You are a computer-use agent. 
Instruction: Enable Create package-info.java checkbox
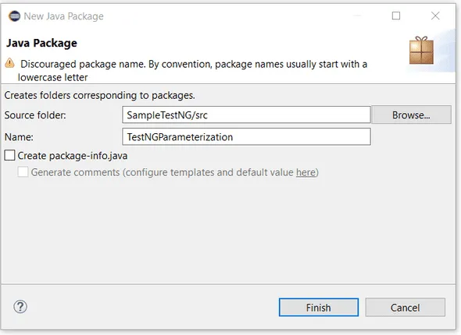[x=9, y=155]
